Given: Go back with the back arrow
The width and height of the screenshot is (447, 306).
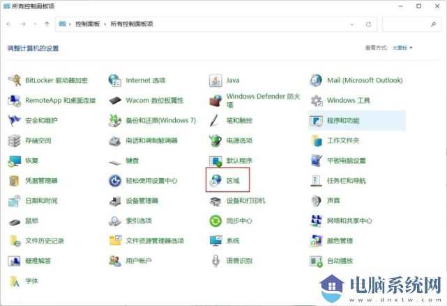Looking at the screenshot, I should pyautogui.click(x=9, y=24).
